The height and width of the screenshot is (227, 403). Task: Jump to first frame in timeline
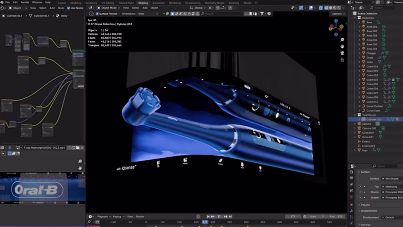coord(208,217)
